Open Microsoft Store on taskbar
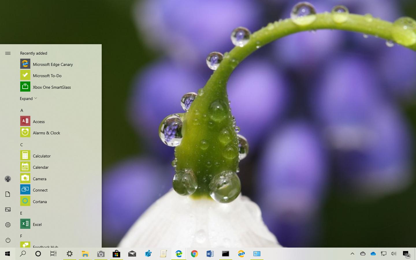 tap(116, 254)
